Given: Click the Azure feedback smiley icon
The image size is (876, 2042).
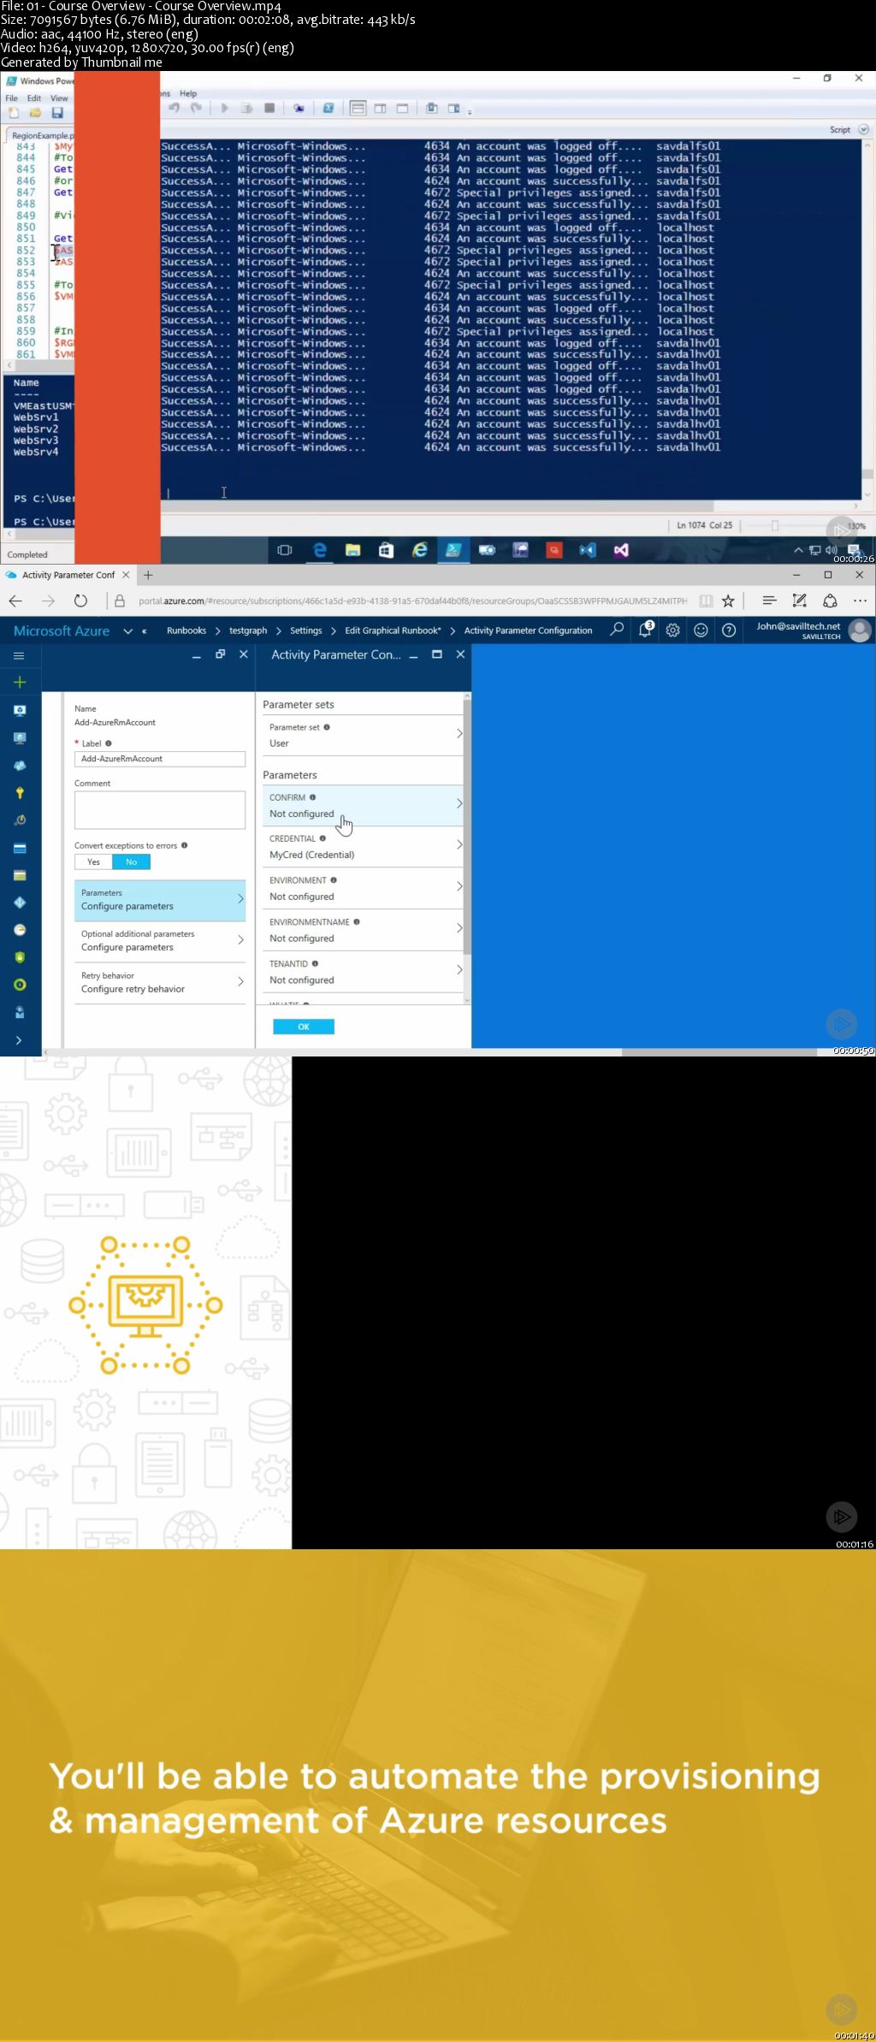Looking at the screenshot, I should point(701,630).
